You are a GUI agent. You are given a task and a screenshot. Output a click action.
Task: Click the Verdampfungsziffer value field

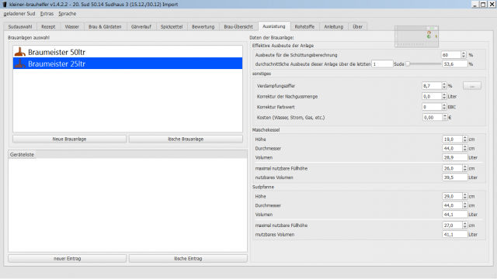click(432, 86)
